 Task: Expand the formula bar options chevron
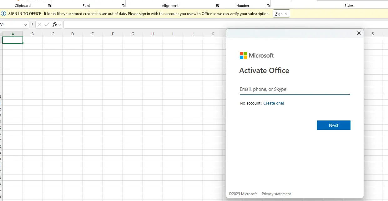[x=60, y=25]
